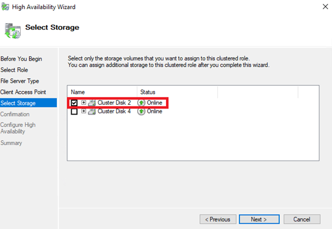
Task: Click the Select Storage header server icon
Action: [x=13, y=31]
